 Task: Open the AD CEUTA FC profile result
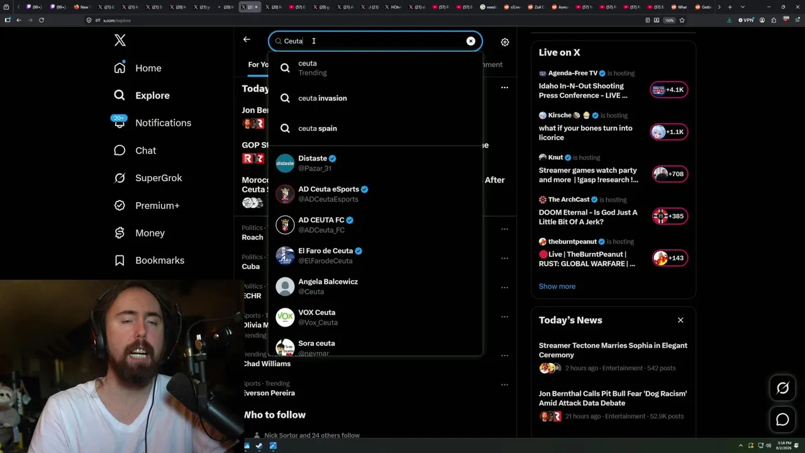point(375,225)
